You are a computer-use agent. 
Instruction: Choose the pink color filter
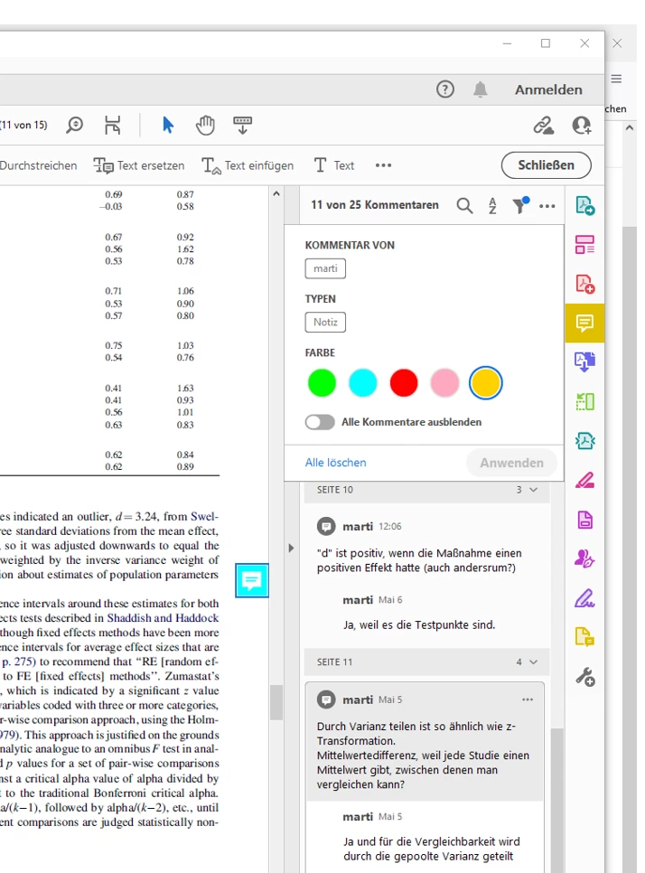(444, 383)
